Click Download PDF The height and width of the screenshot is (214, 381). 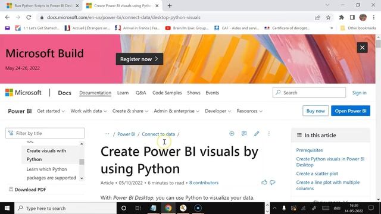click(x=27, y=190)
